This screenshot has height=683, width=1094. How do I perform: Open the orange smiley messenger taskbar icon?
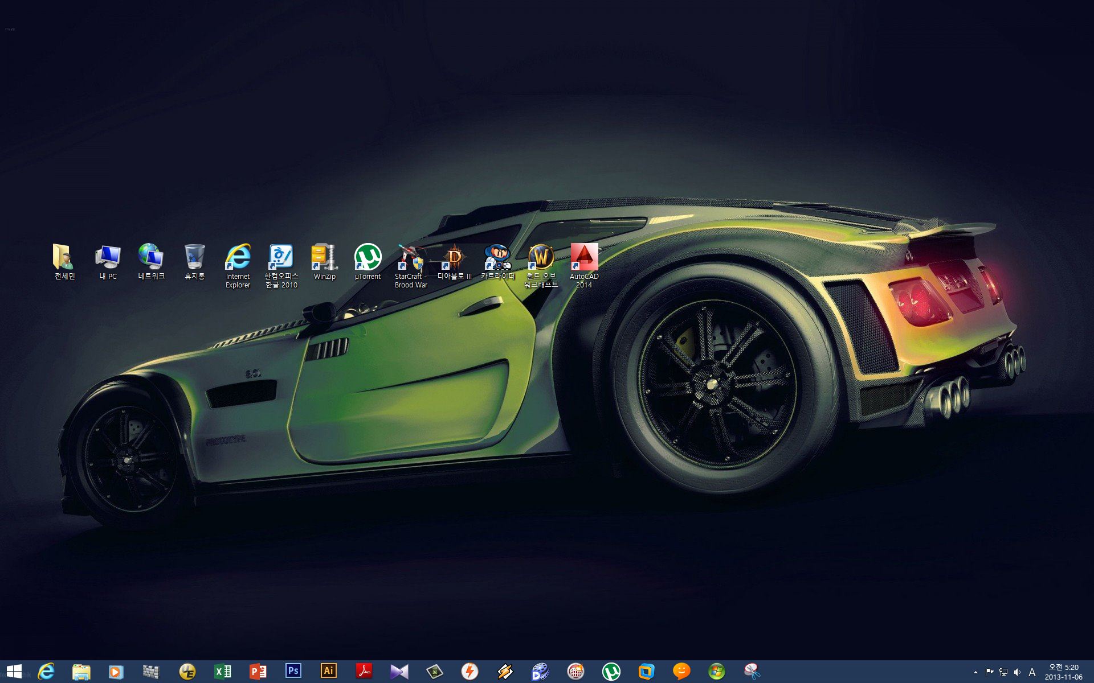click(x=681, y=672)
